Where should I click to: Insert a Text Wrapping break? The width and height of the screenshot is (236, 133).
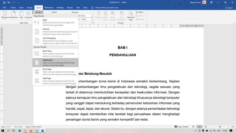click(x=56, y=41)
